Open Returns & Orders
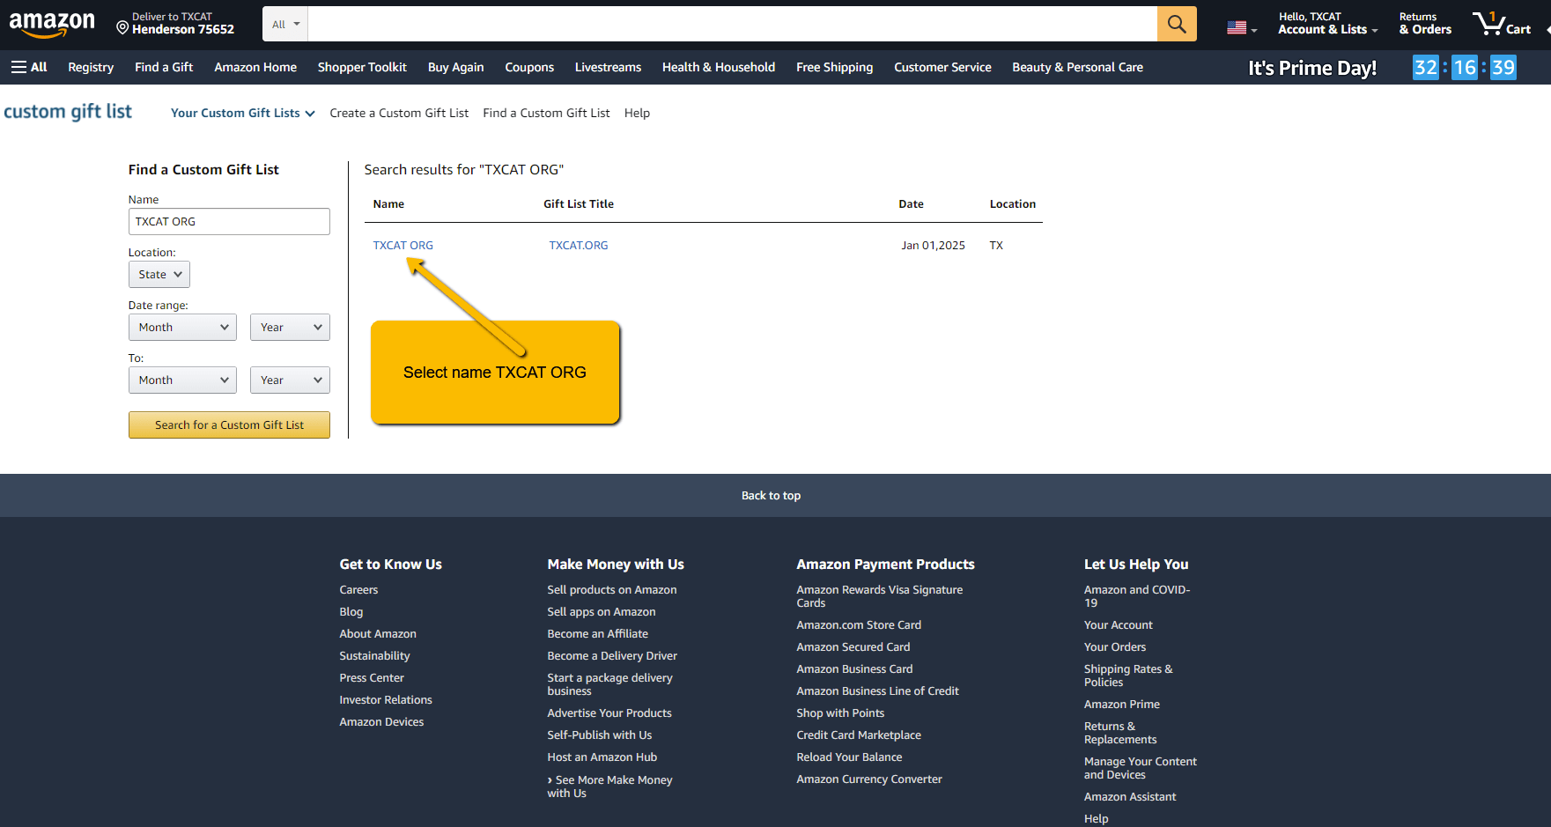The width and height of the screenshot is (1551, 827). (x=1425, y=24)
